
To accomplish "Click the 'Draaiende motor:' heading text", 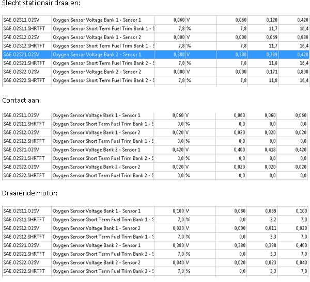I will [x=27, y=193].
